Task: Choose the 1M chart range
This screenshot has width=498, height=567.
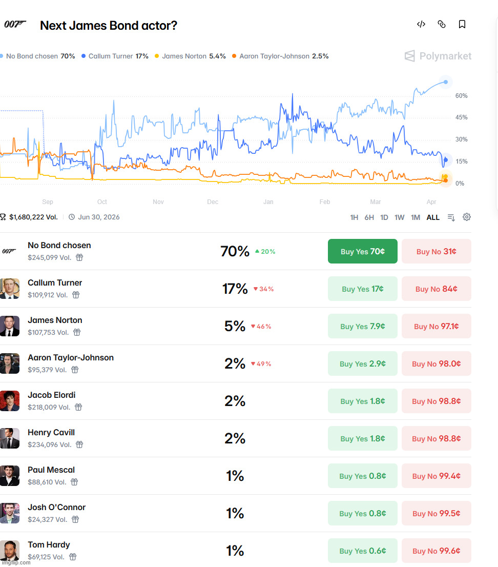Action: [416, 217]
